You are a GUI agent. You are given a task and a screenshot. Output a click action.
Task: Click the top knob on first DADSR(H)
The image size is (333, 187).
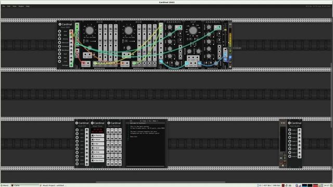point(170,27)
